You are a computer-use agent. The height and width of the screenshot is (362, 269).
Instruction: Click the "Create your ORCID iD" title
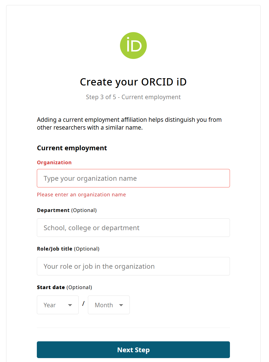tap(133, 82)
